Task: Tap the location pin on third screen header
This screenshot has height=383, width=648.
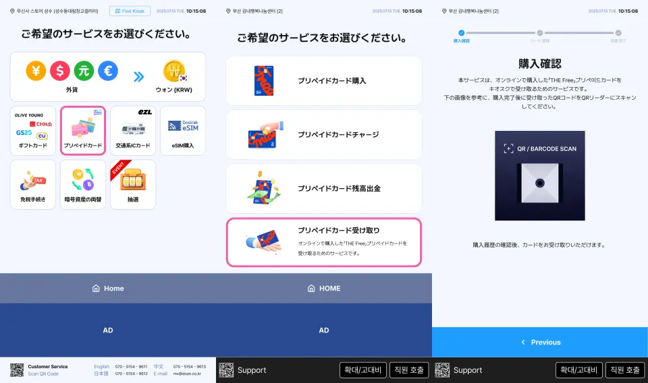Action: (x=444, y=11)
